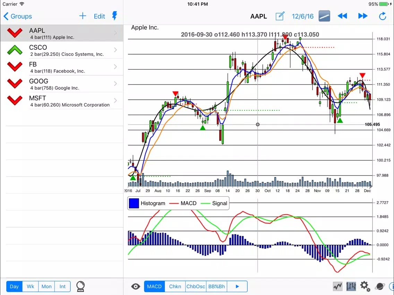Select the AAPL row in the list
Screen dimensions: 394x295
click(62, 33)
